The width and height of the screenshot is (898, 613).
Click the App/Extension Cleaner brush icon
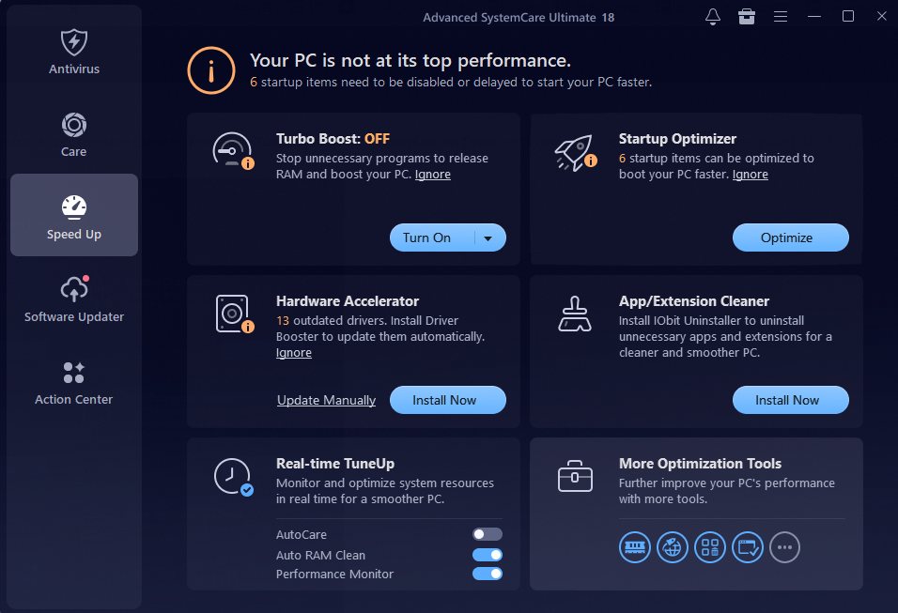(575, 314)
